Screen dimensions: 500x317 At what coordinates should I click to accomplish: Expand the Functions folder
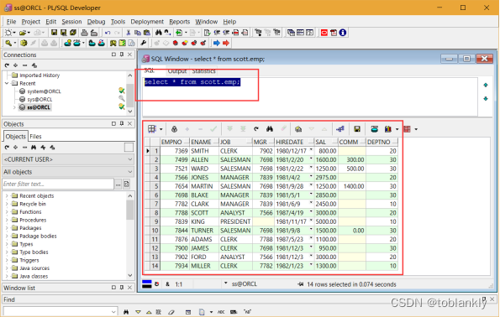[x=7, y=212]
